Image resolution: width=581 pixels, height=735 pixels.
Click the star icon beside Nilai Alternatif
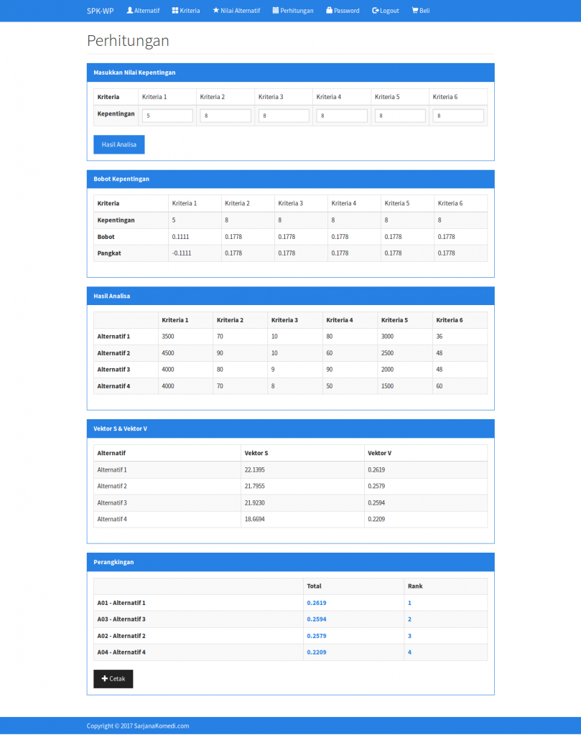tap(215, 10)
